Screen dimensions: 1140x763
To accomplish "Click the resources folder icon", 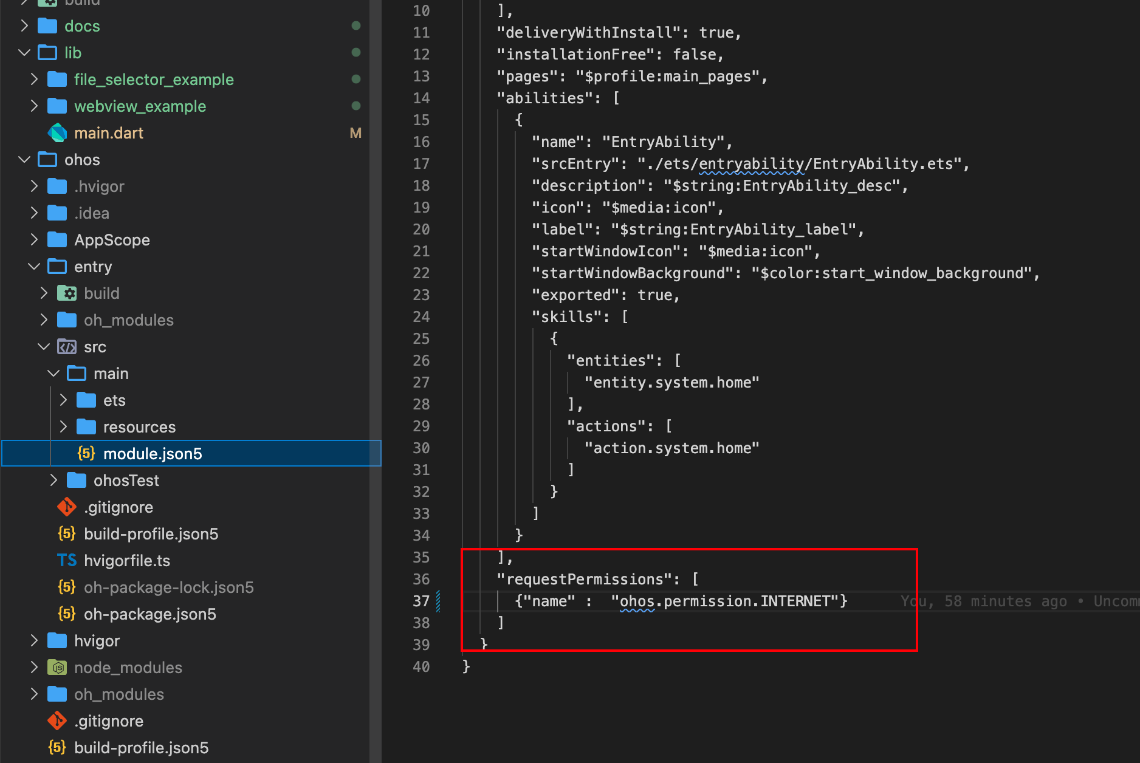I will [x=86, y=427].
